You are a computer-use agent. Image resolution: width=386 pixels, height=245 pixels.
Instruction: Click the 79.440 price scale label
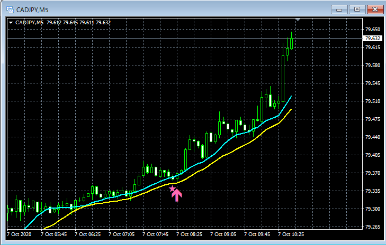[x=372, y=137]
